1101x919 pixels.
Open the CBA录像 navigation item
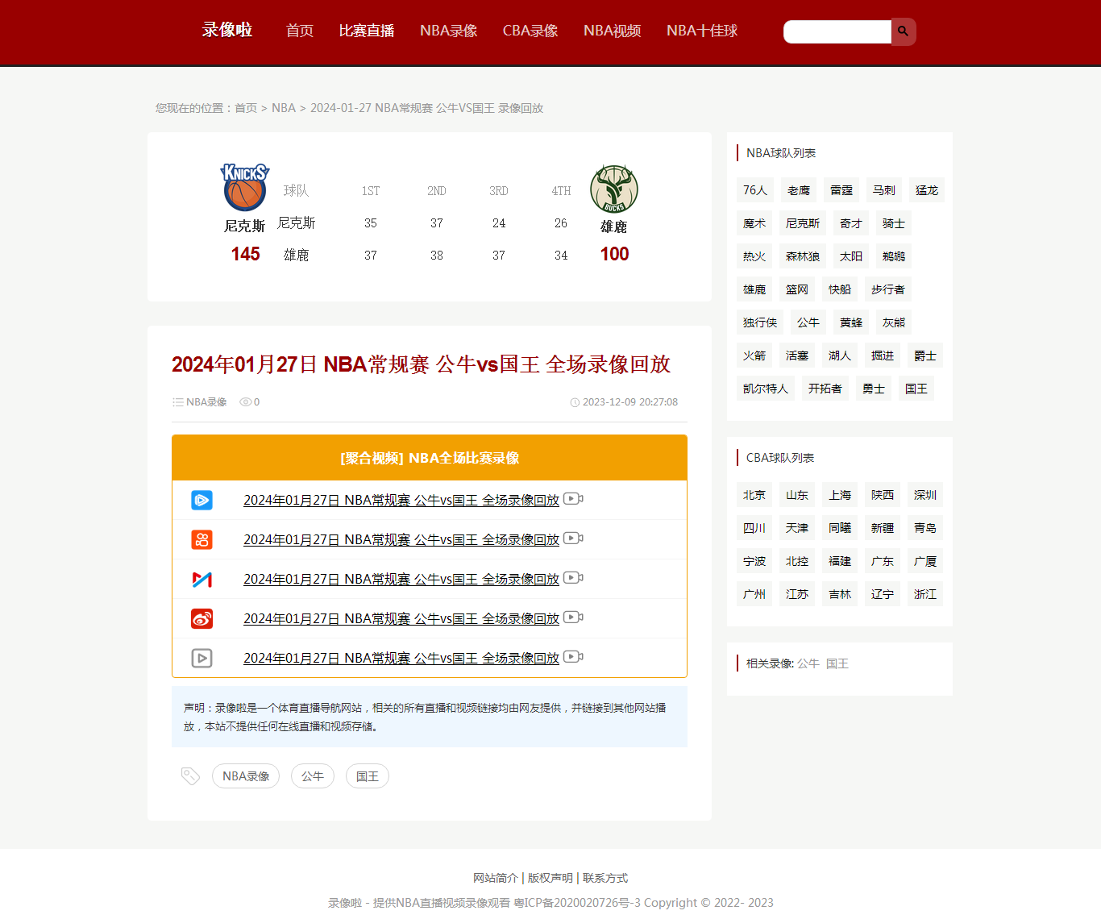pyautogui.click(x=530, y=31)
